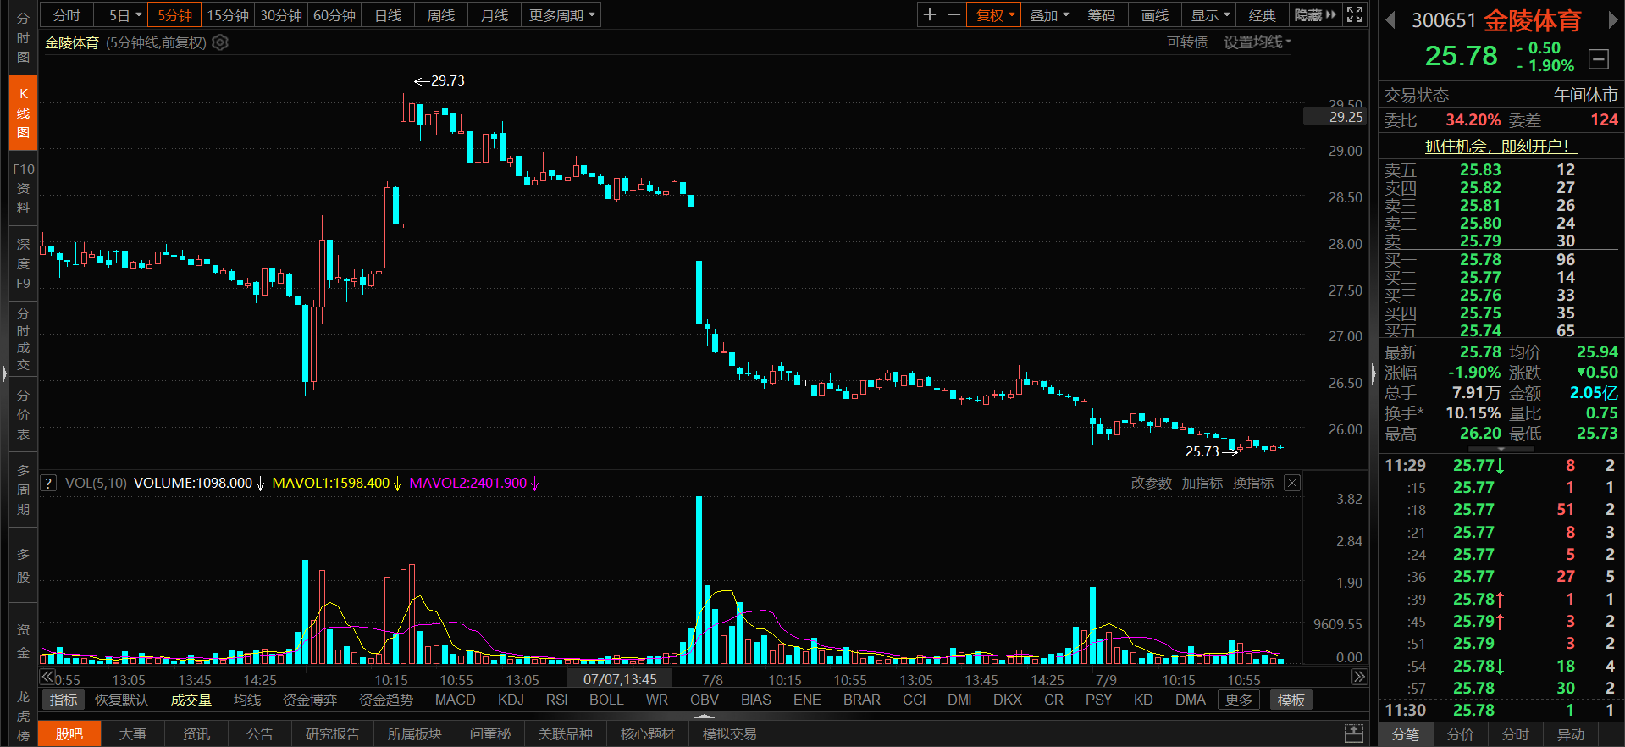
Task: Switch to 经典 classic layout
Action: [1263, 15]
